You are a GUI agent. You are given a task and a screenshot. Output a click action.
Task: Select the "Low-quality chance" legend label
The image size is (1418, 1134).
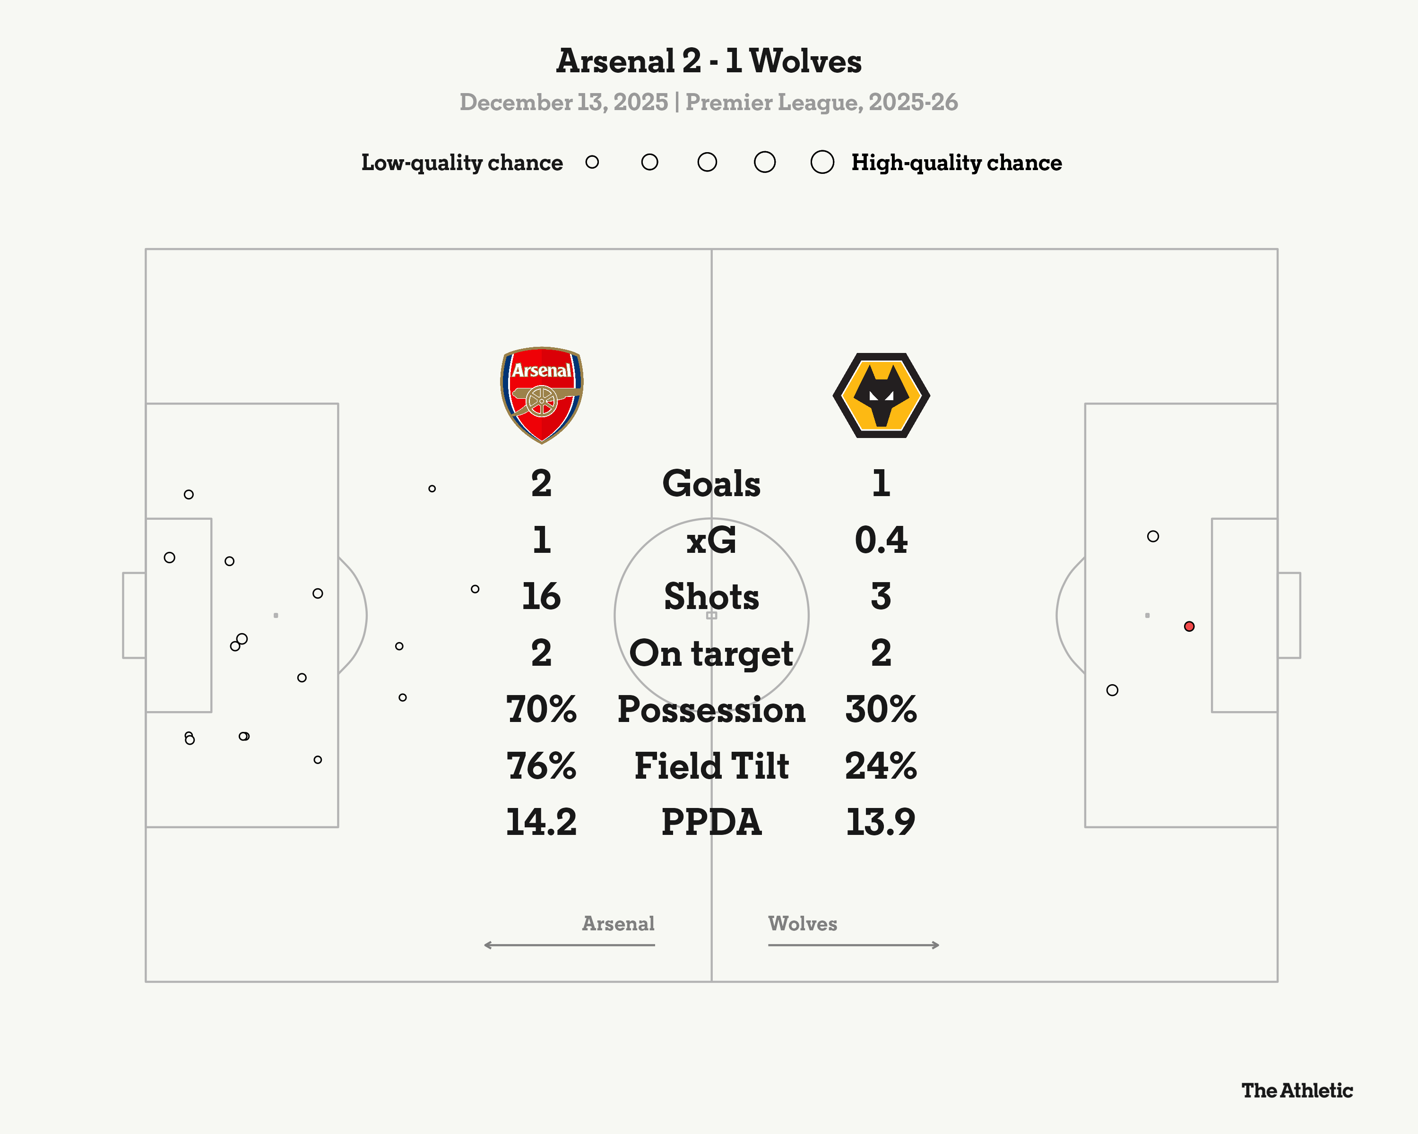462,163
